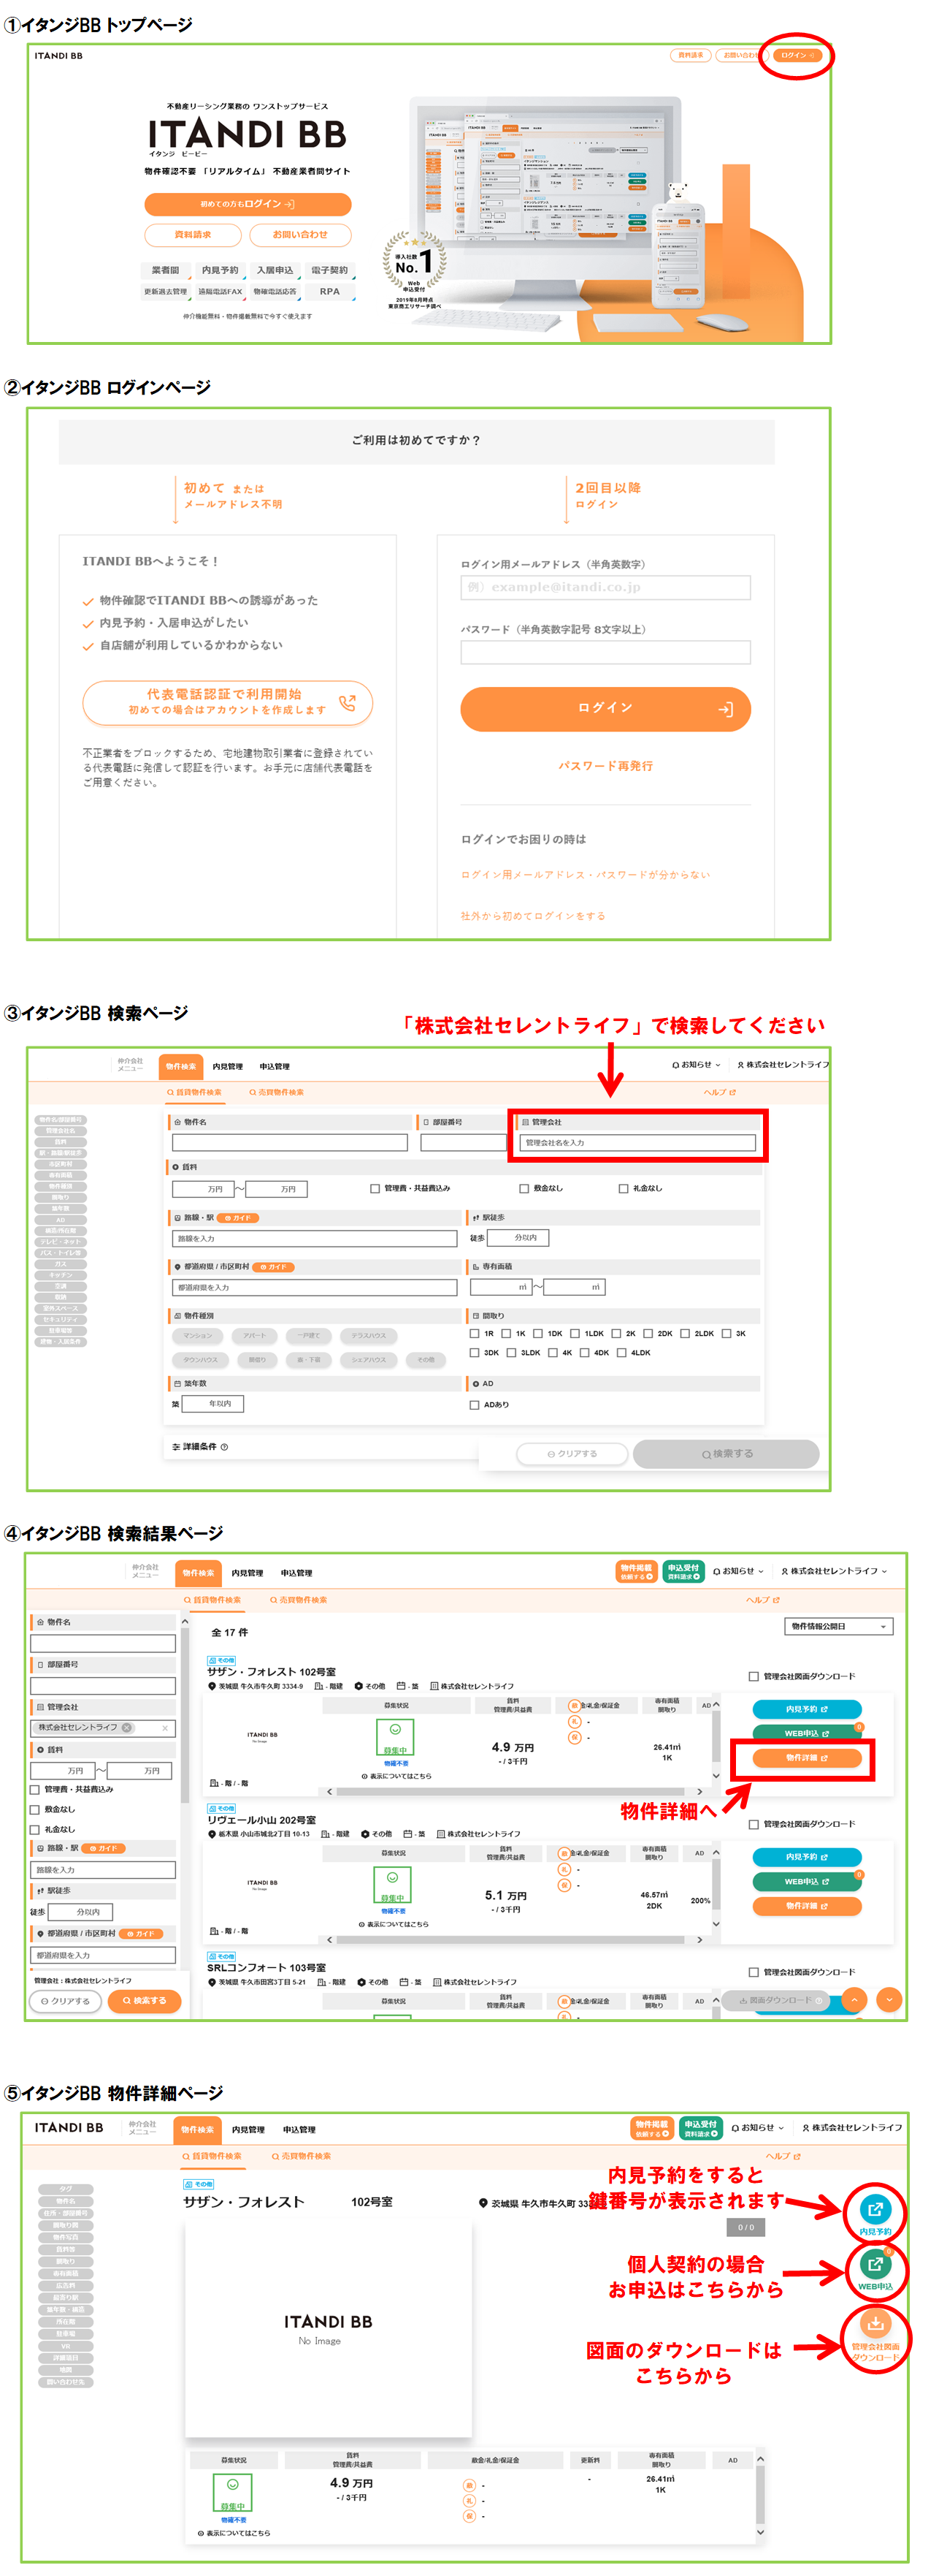The height and width of the screenshot is (2576, 947).
Task: Click the round 内見予約 icon on detail page
Action: coord(875,2209)
